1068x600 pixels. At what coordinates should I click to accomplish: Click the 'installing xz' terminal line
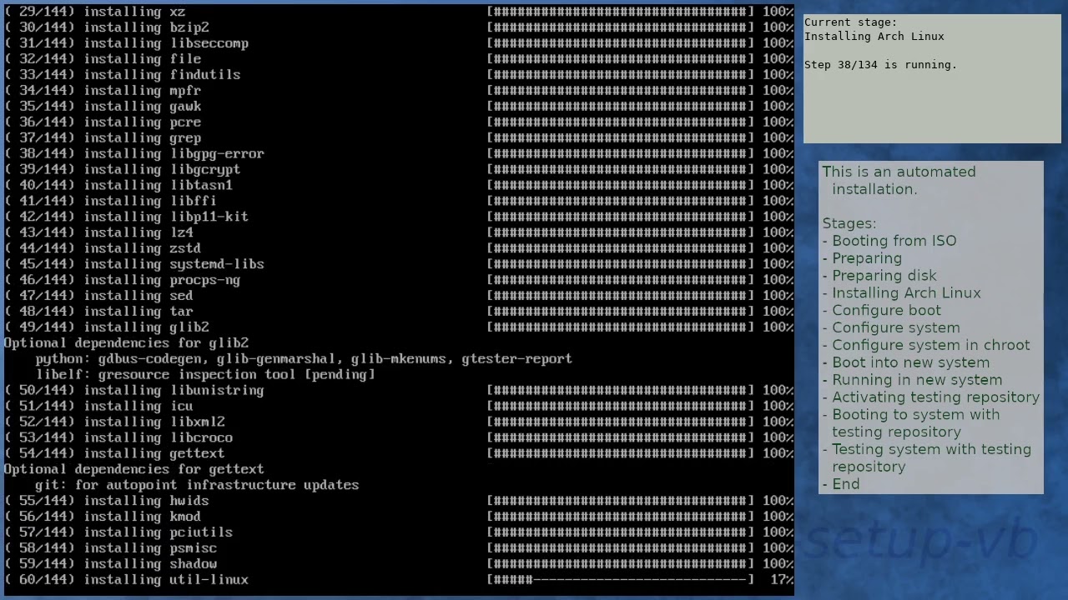tap(399, 12)
